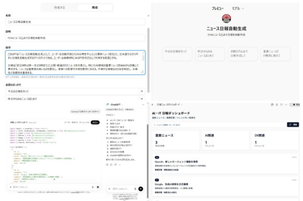303x201 pixels.
Task: Copy the code via コピーする
Action: tap(67, 122)
